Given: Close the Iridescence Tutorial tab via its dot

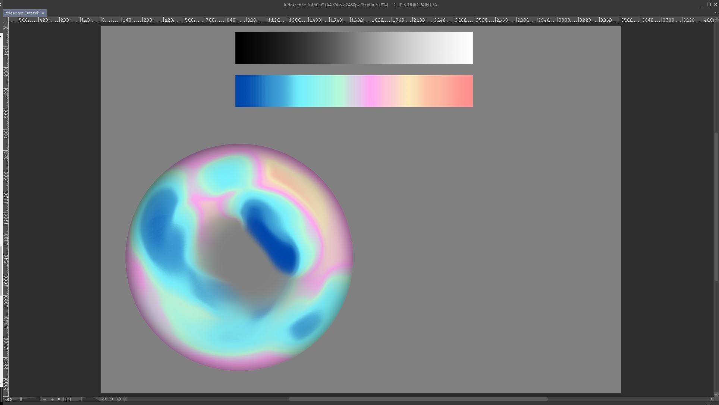Looking at the screenshot, I should (x=43, y=13).
